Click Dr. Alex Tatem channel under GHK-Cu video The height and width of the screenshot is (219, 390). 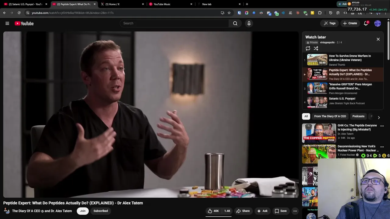(346, 134)
